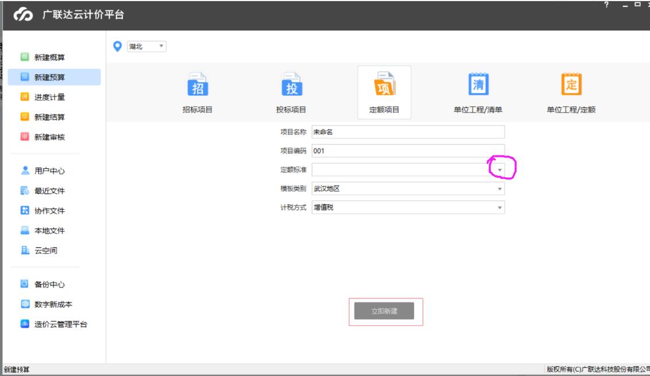The width and height of the screenshot is (650, 376).
Task: Click the 云空间 text label
Action: coord(46,250)
